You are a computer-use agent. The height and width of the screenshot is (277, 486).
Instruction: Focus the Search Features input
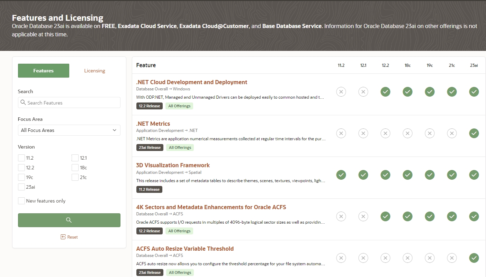pos(69,102)
